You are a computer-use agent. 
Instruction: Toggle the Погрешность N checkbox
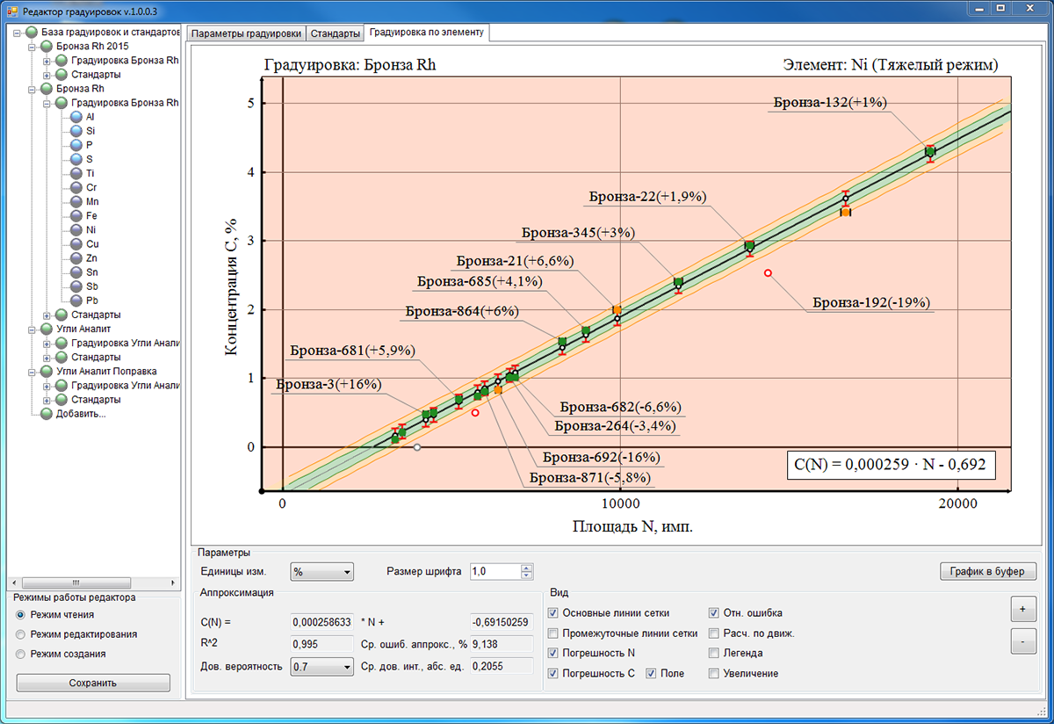click(x=553, y=654)
